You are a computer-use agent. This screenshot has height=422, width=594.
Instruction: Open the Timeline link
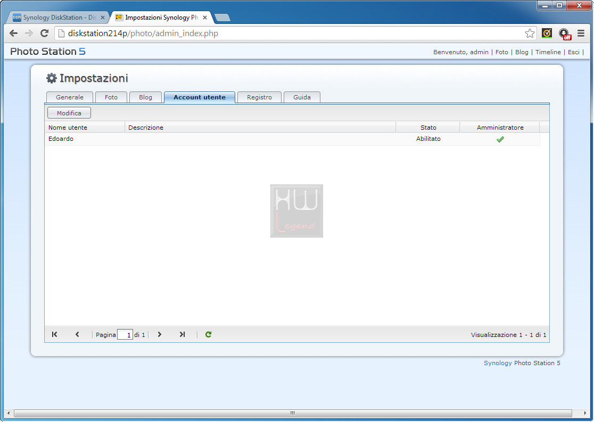click(x=548, y=52)
